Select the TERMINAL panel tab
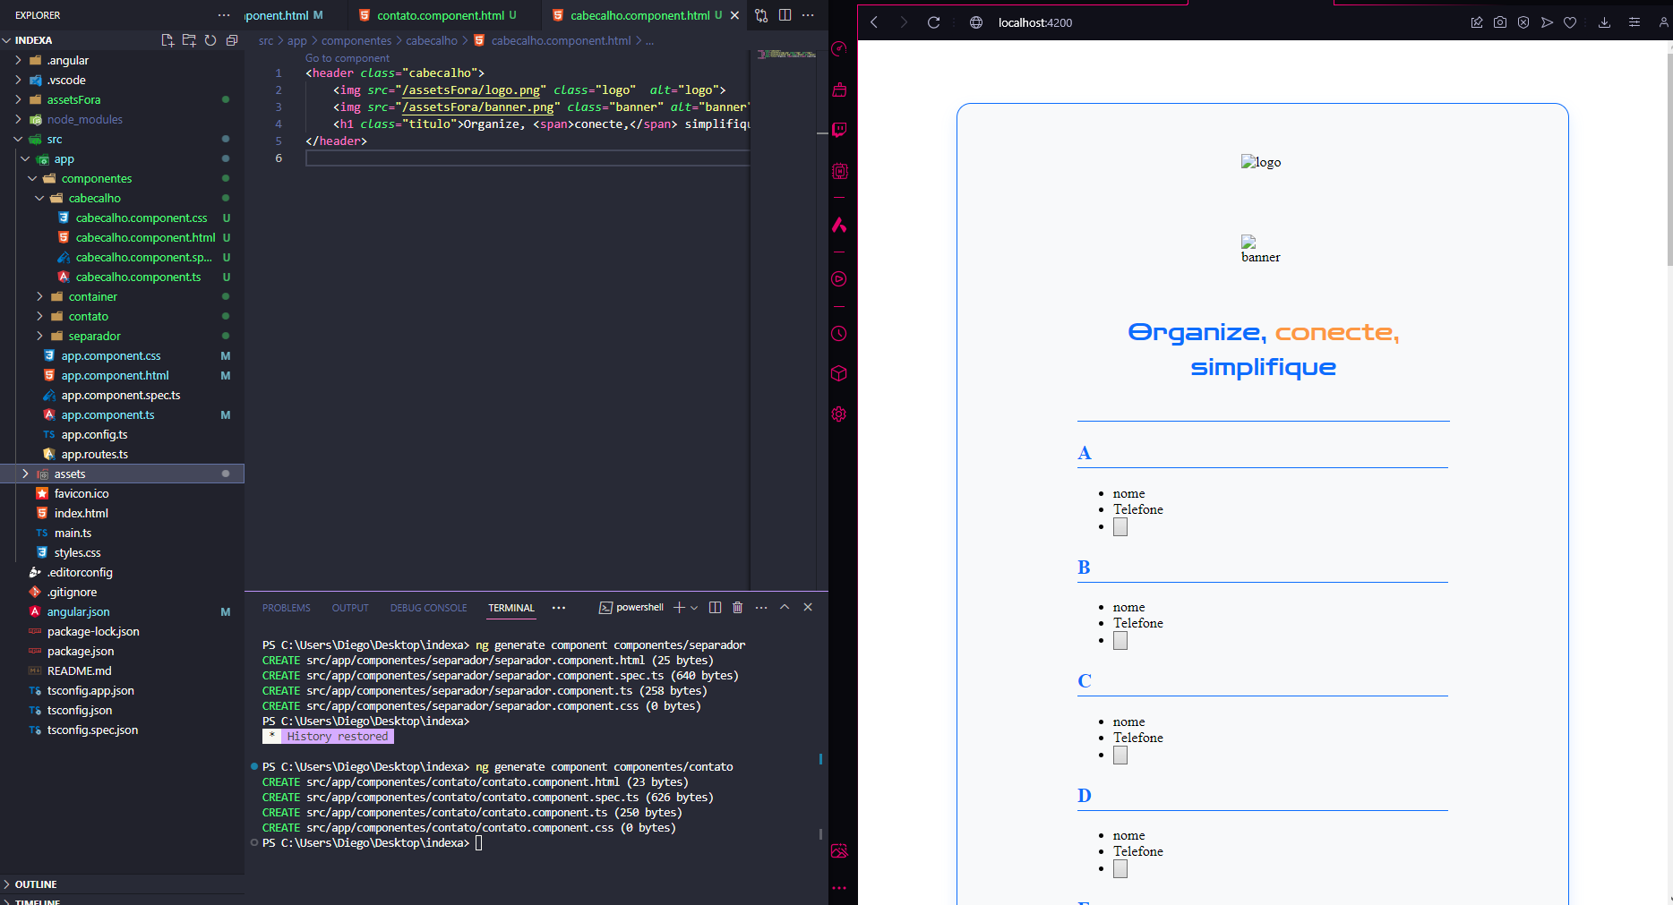Screen dimensions: 1673x905 click(511, 608)
